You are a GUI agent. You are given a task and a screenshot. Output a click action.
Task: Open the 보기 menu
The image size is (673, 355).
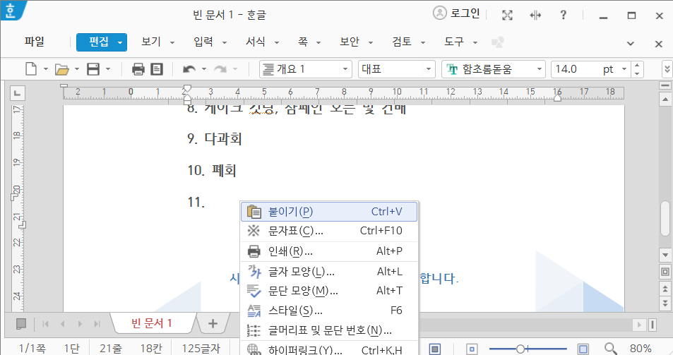(151, 42)
